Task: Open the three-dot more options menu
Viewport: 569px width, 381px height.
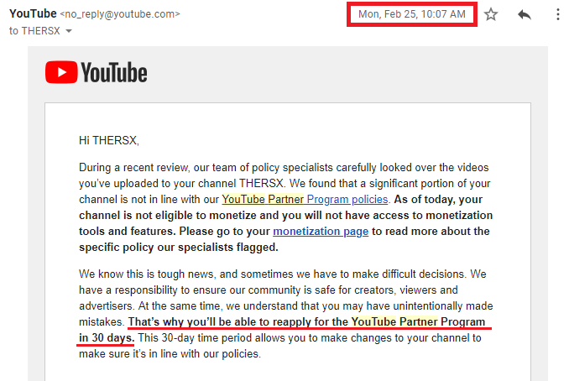Action: pyautogui.click(x=558, y=14)
